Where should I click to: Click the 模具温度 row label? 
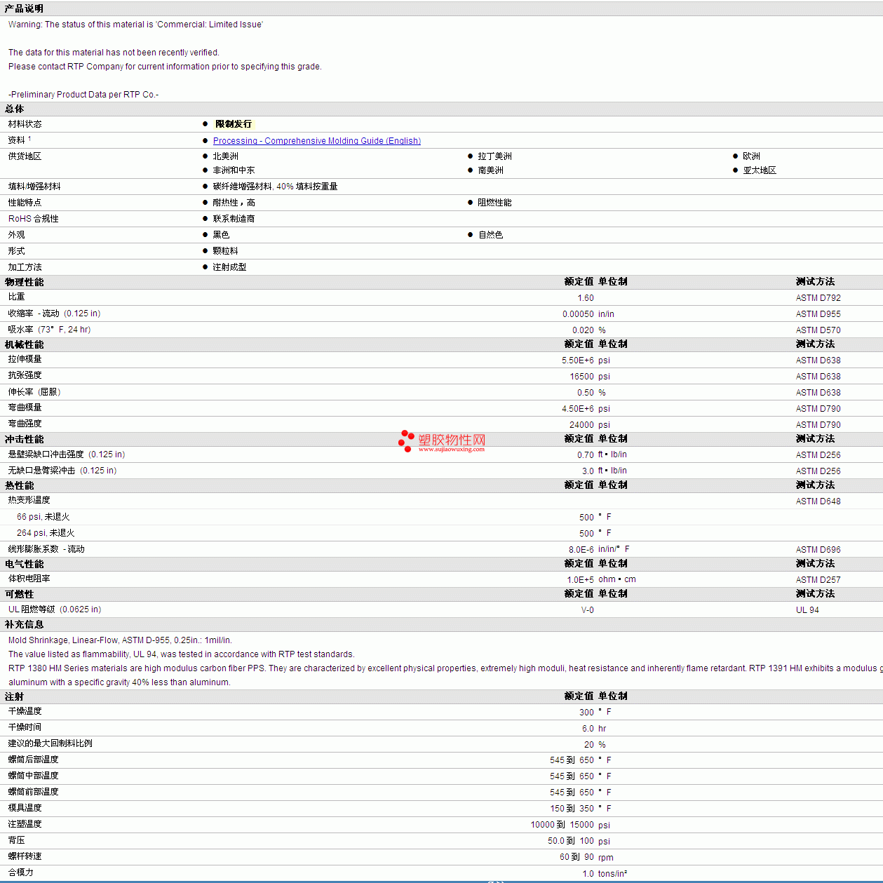(x=25, y=808)
